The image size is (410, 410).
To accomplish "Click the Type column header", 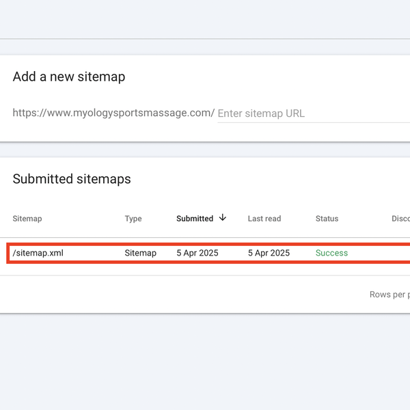I will pyautogui.click(x=133, y=219).
